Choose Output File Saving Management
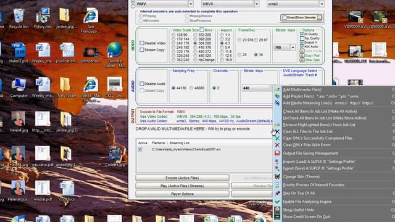 pos(310,153)
